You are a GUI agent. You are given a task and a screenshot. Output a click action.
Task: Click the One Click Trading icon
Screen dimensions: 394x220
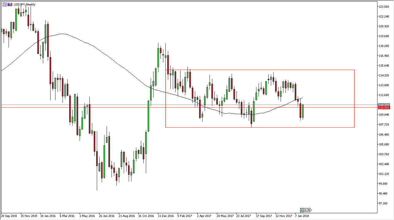coord(10,4)
